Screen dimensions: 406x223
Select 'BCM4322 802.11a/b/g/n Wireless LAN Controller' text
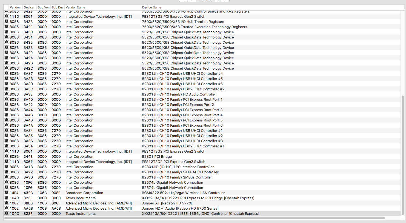(x=183, y=193)
